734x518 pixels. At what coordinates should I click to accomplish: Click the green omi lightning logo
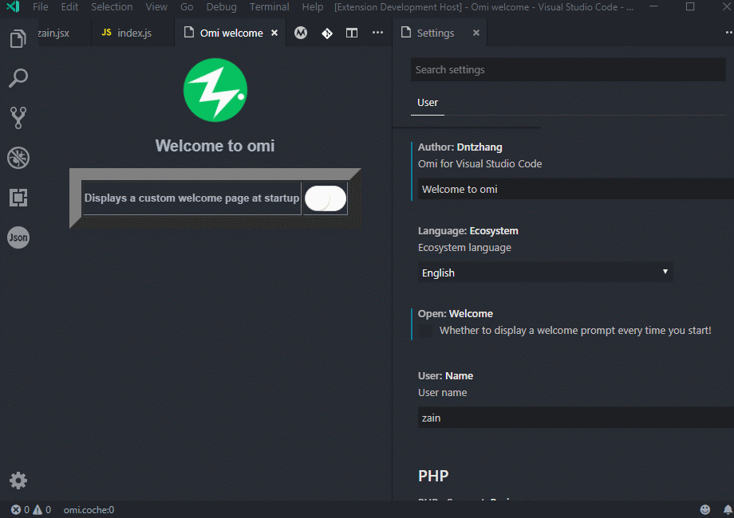215,90
